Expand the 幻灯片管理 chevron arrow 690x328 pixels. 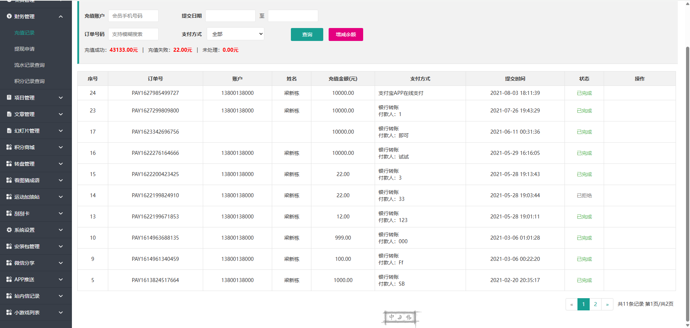click(x=61, y=131)
